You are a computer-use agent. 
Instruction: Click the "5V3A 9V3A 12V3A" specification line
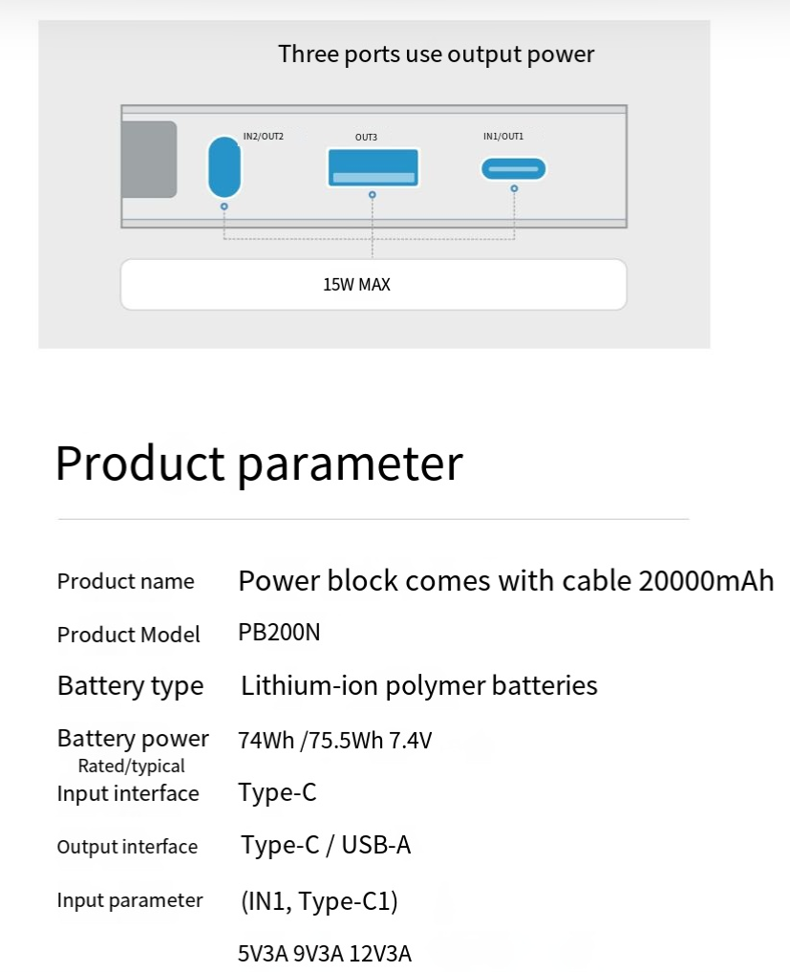[x=325, y=954]
